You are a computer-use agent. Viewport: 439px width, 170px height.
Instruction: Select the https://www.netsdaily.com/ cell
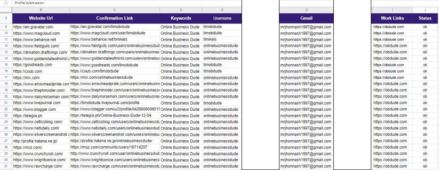pos(41,128)
